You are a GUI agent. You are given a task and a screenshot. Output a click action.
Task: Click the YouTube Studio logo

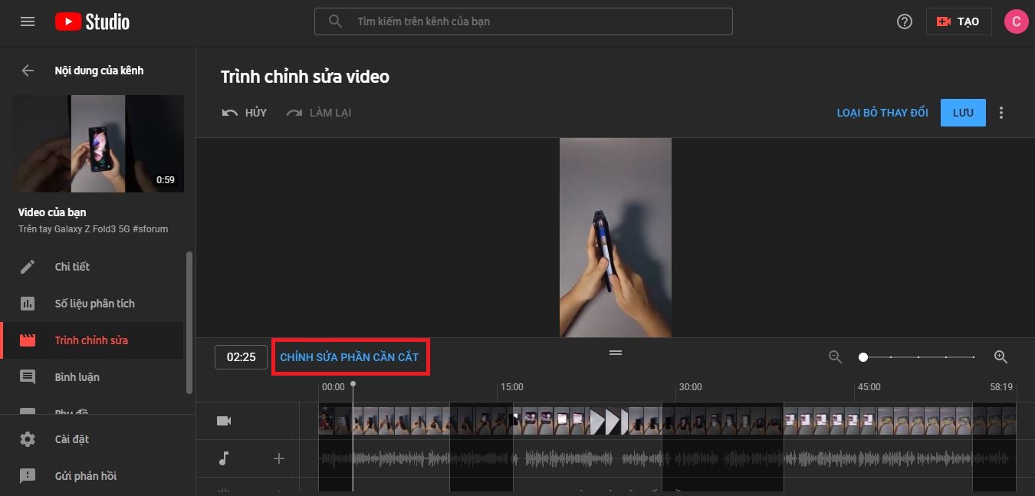point(92,21)
